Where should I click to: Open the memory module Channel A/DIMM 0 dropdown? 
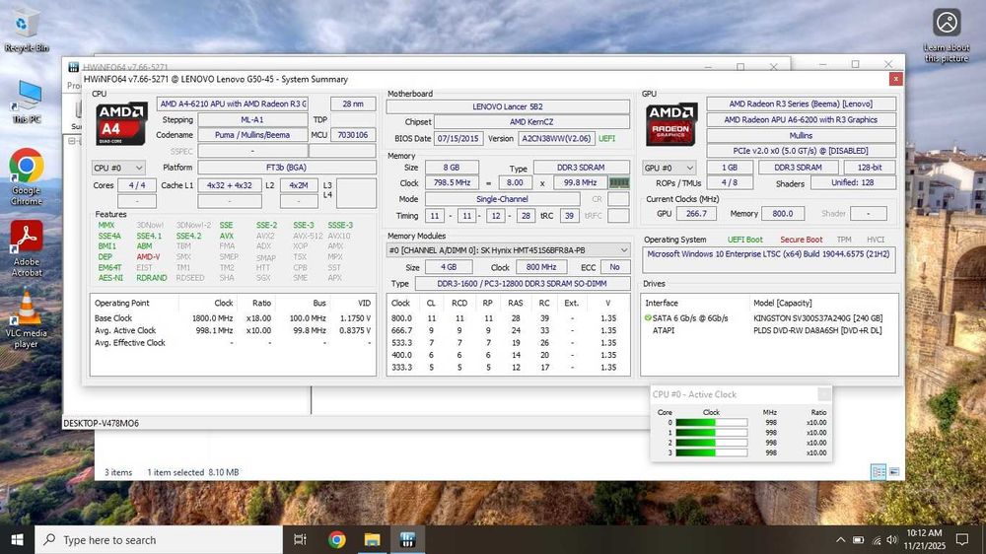tap(508, 250)
